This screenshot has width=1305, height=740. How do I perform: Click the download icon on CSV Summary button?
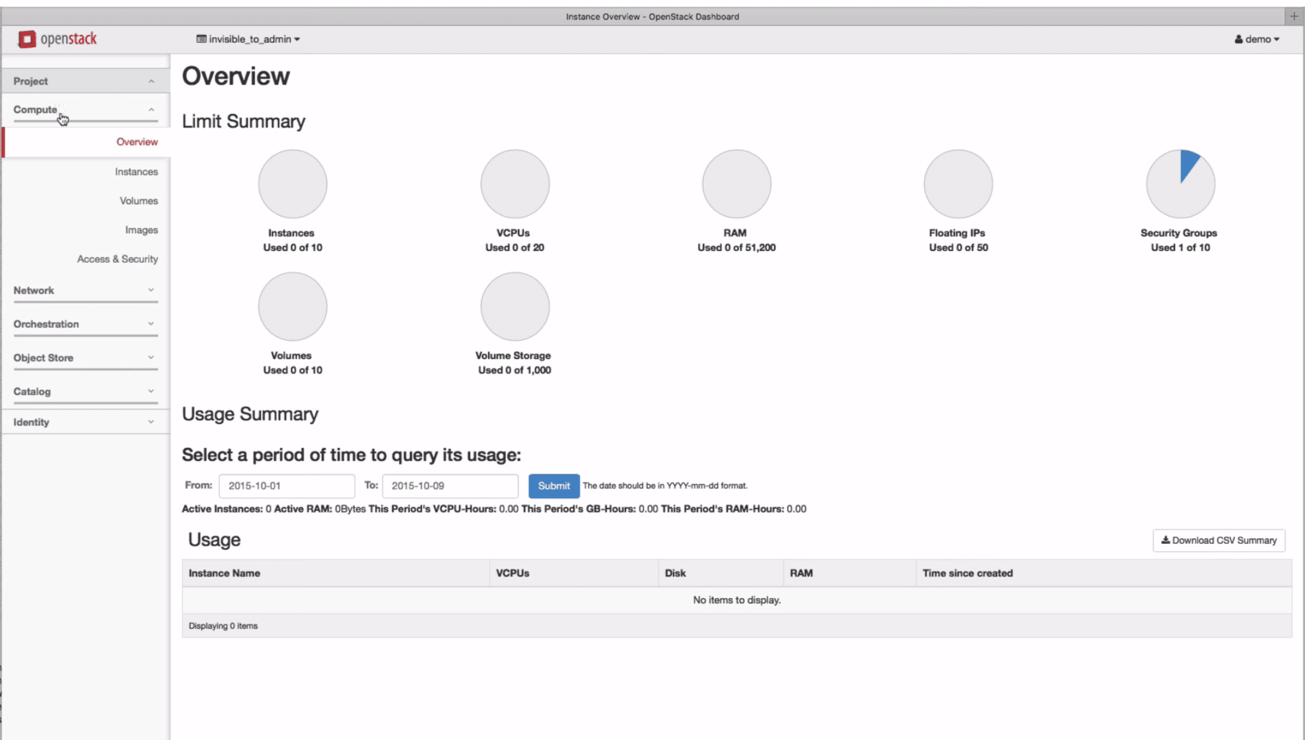click(x=1167, y=540)
